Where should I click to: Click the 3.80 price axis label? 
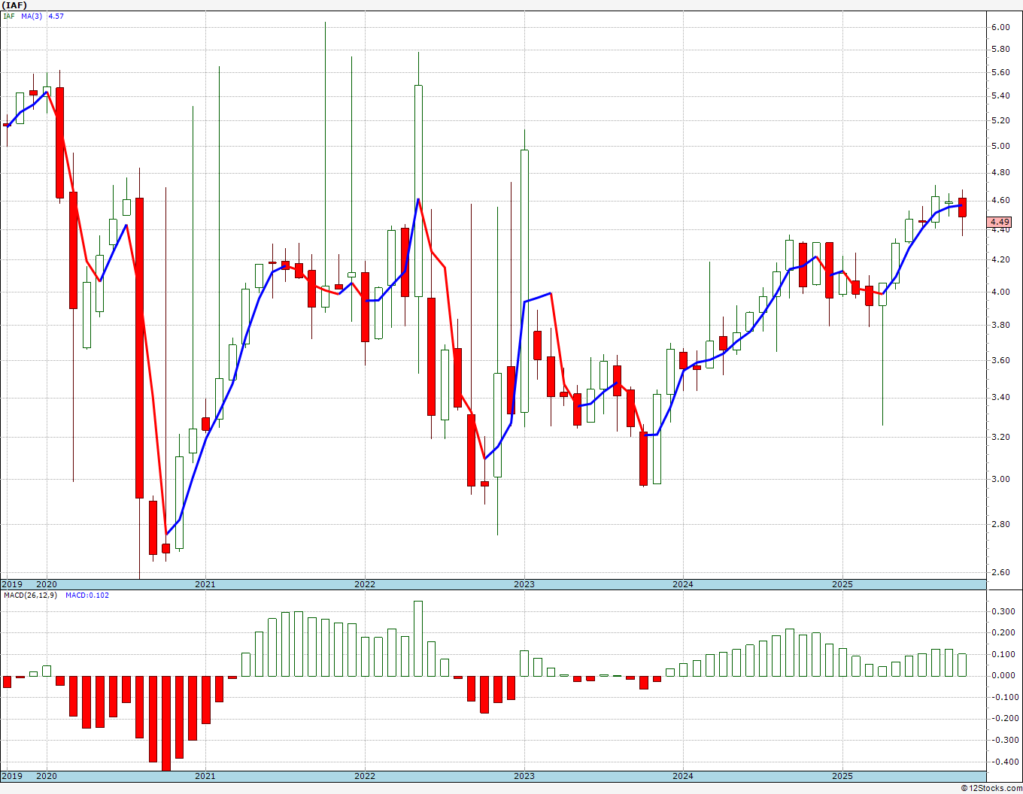[1000, 326]
